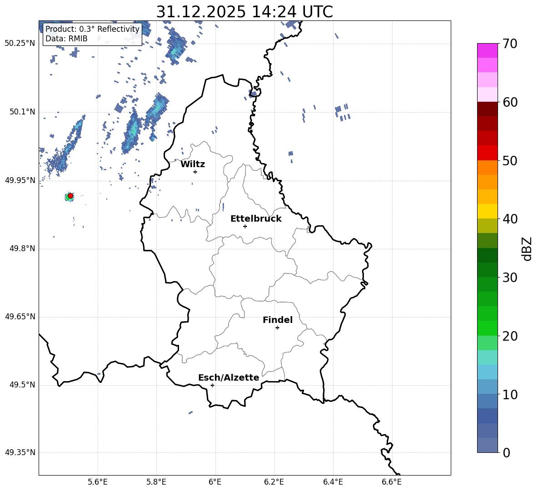Select the Ettelbruck city label

pos(256,219)
